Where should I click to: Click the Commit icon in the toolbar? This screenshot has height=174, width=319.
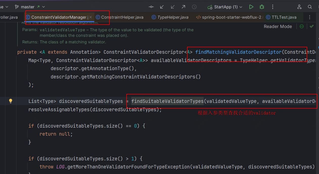click(x=151, y=7)
